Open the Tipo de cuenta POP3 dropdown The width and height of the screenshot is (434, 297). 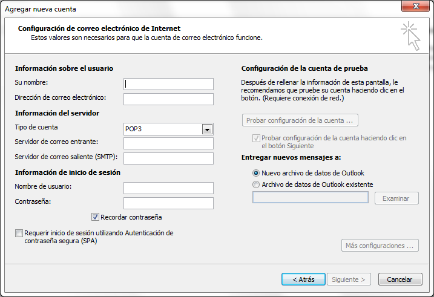click(x=207, y=129)
